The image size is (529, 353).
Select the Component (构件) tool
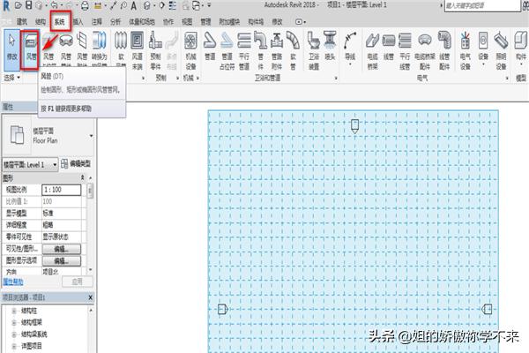[x=521, y=48]
